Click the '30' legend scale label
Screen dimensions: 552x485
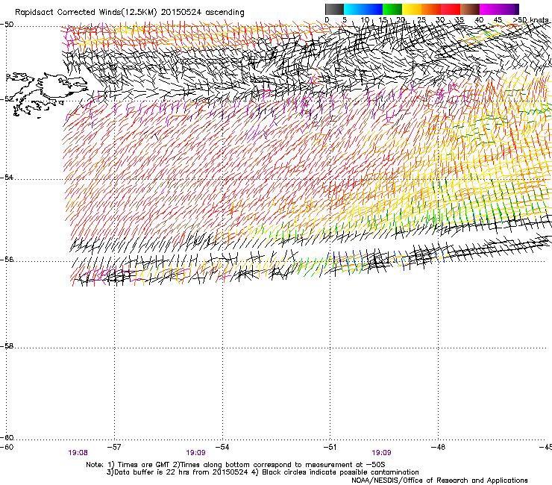[x=440, y=19]
